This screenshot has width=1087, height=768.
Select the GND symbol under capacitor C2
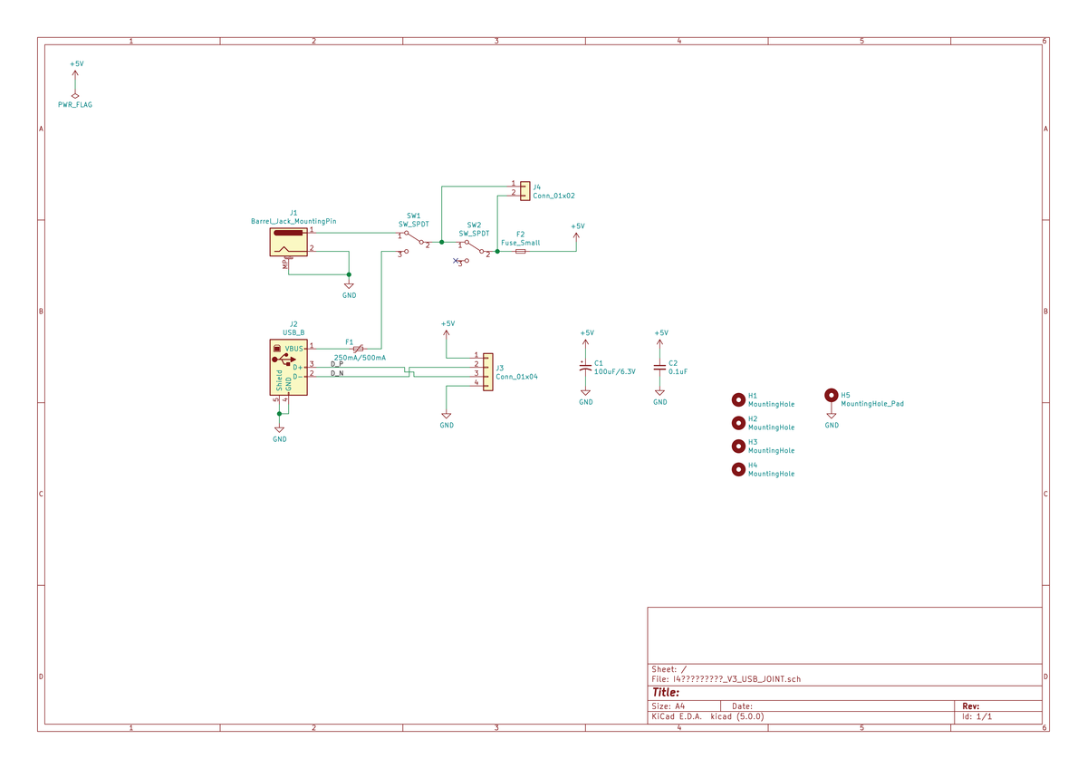pos(659,393)
